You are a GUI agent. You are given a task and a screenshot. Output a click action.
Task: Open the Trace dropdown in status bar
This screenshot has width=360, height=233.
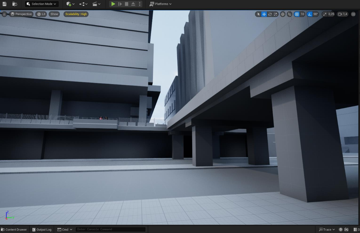327,229
